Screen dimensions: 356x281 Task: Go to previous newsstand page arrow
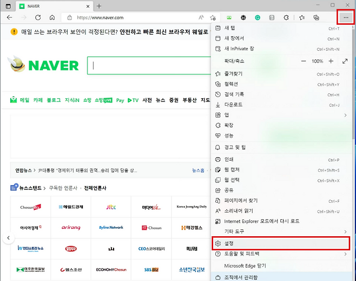tap(9, 238)
